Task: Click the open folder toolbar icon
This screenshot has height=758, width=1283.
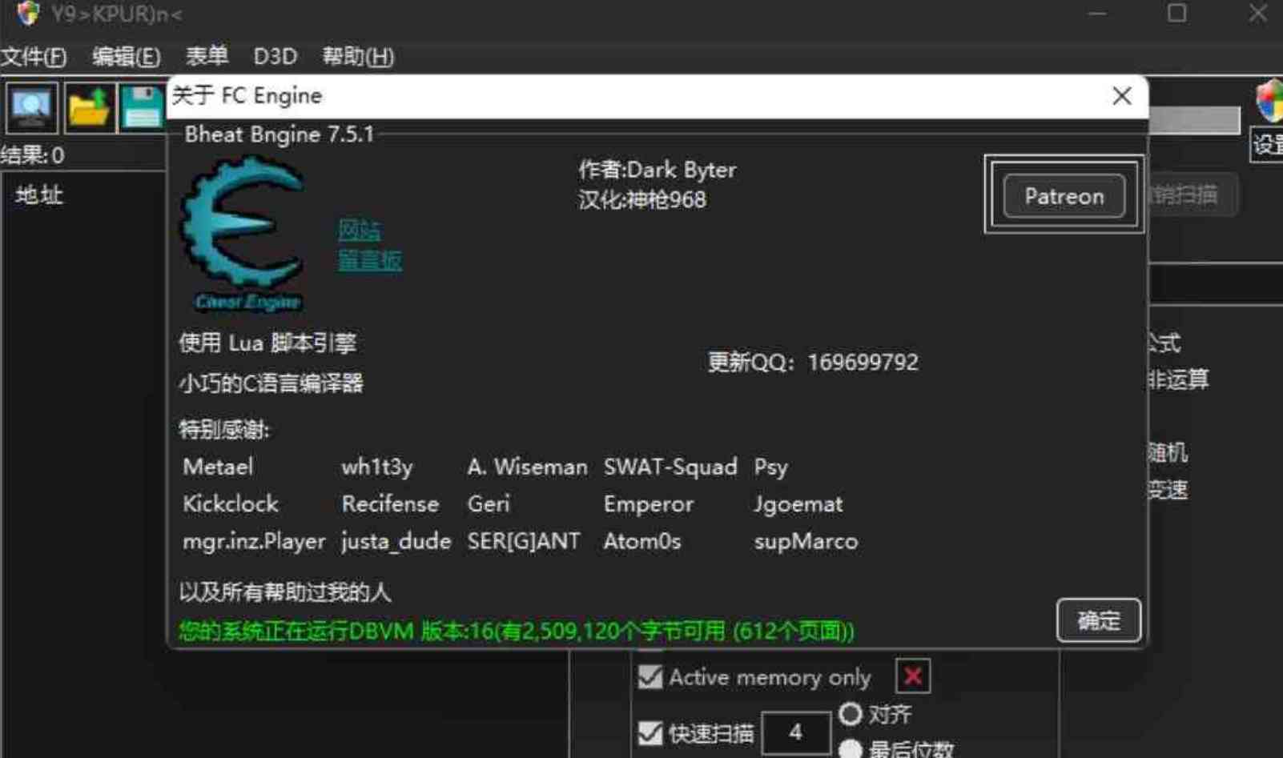Action: pyautogui.click(x=89, y=107)
